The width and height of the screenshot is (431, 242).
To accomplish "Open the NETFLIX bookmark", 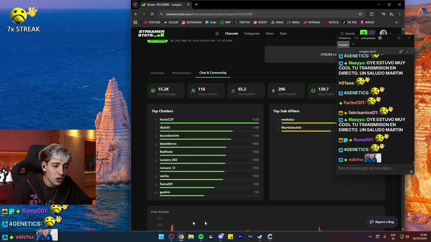I will [x=331, y=22].
